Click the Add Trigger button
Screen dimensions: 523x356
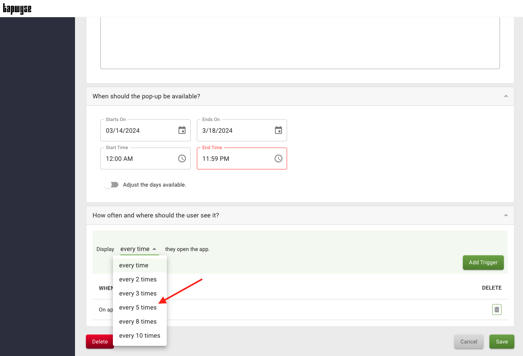pos(483,262)
